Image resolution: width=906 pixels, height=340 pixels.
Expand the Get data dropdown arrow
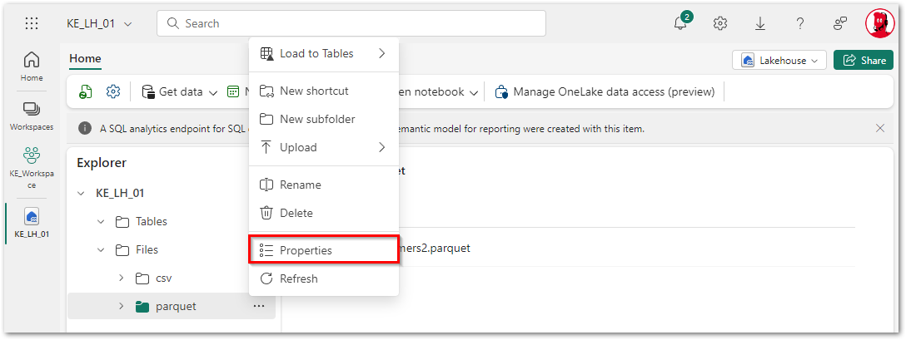pyautogui.click(x=212, y=92)
